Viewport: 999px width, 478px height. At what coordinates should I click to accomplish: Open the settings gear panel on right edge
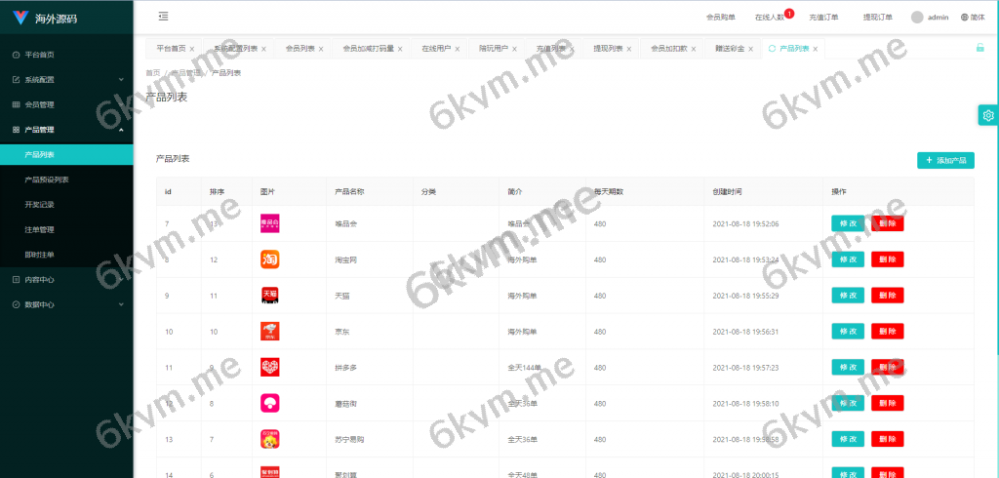pyautogui.click(x=988, y=115)
